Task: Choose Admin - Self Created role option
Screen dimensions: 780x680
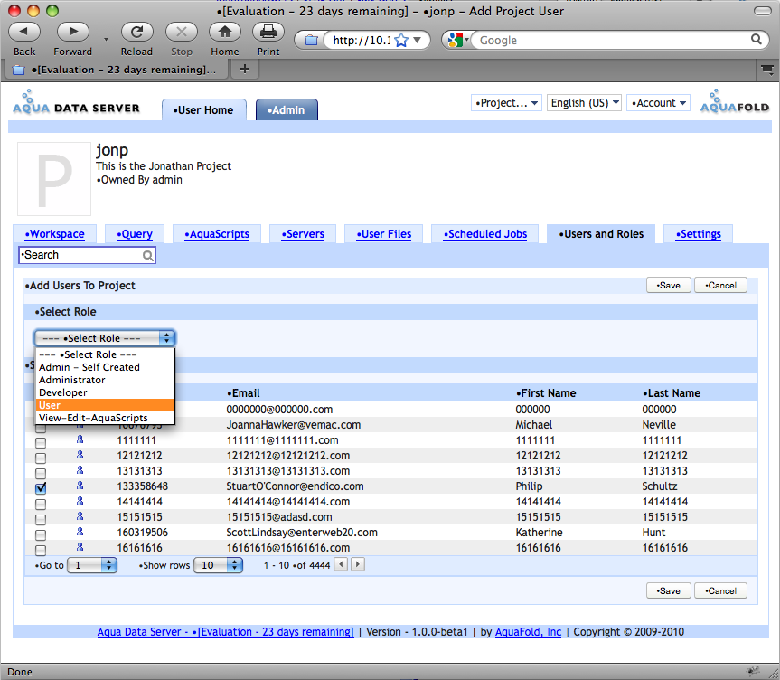Action: 105,367
